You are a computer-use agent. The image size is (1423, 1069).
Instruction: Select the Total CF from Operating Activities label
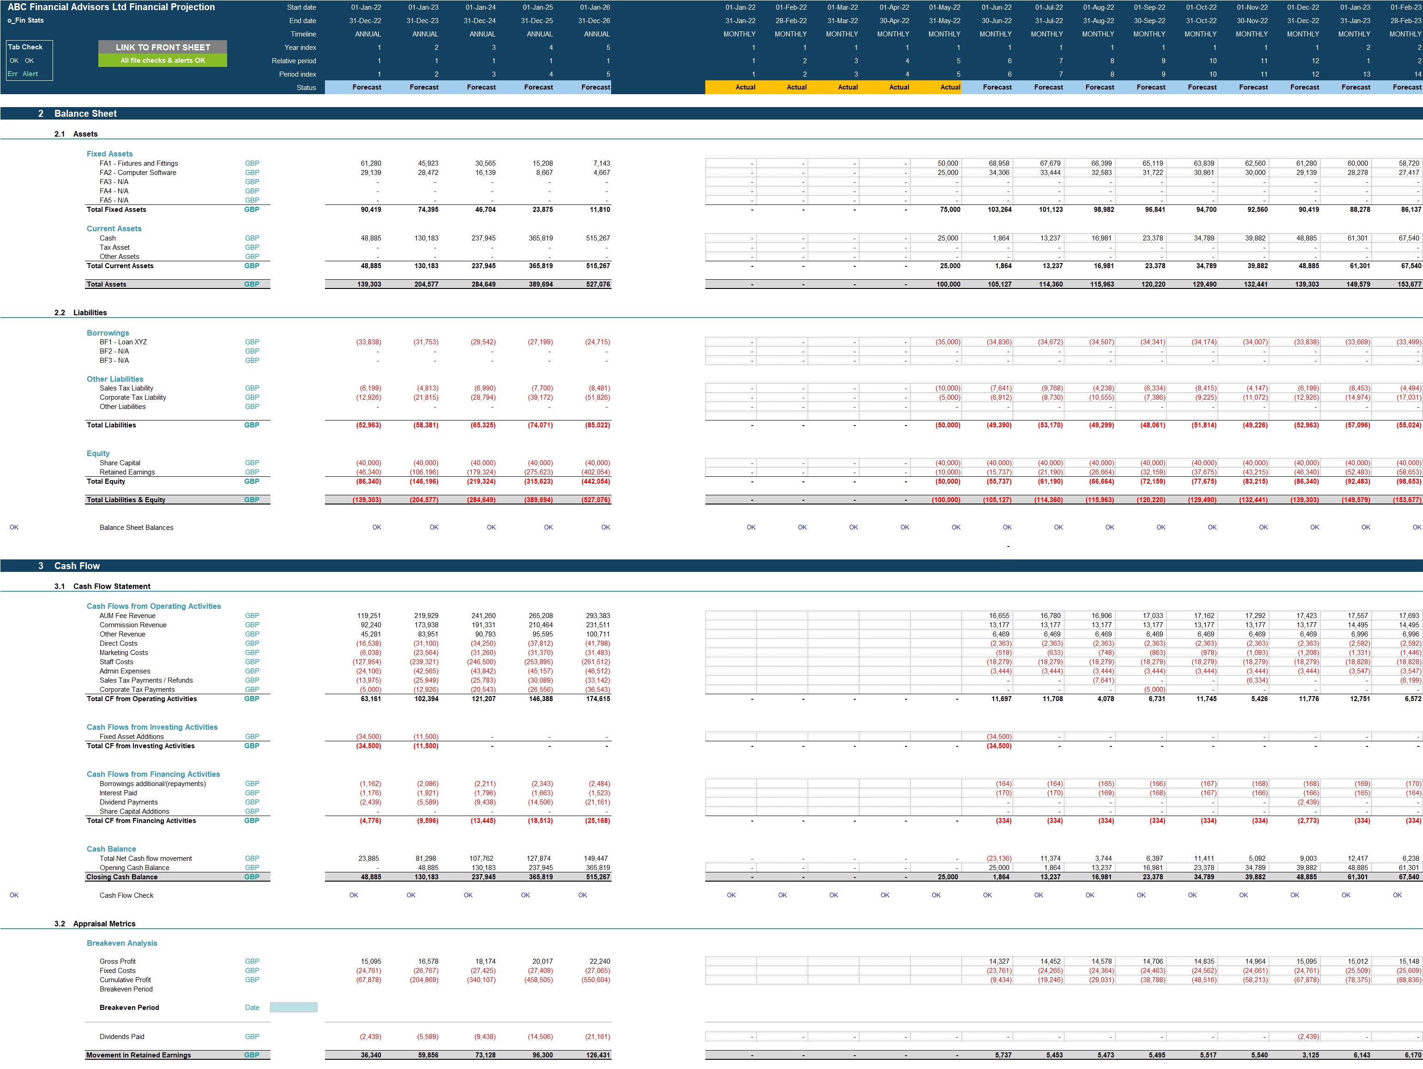point(142,698)
